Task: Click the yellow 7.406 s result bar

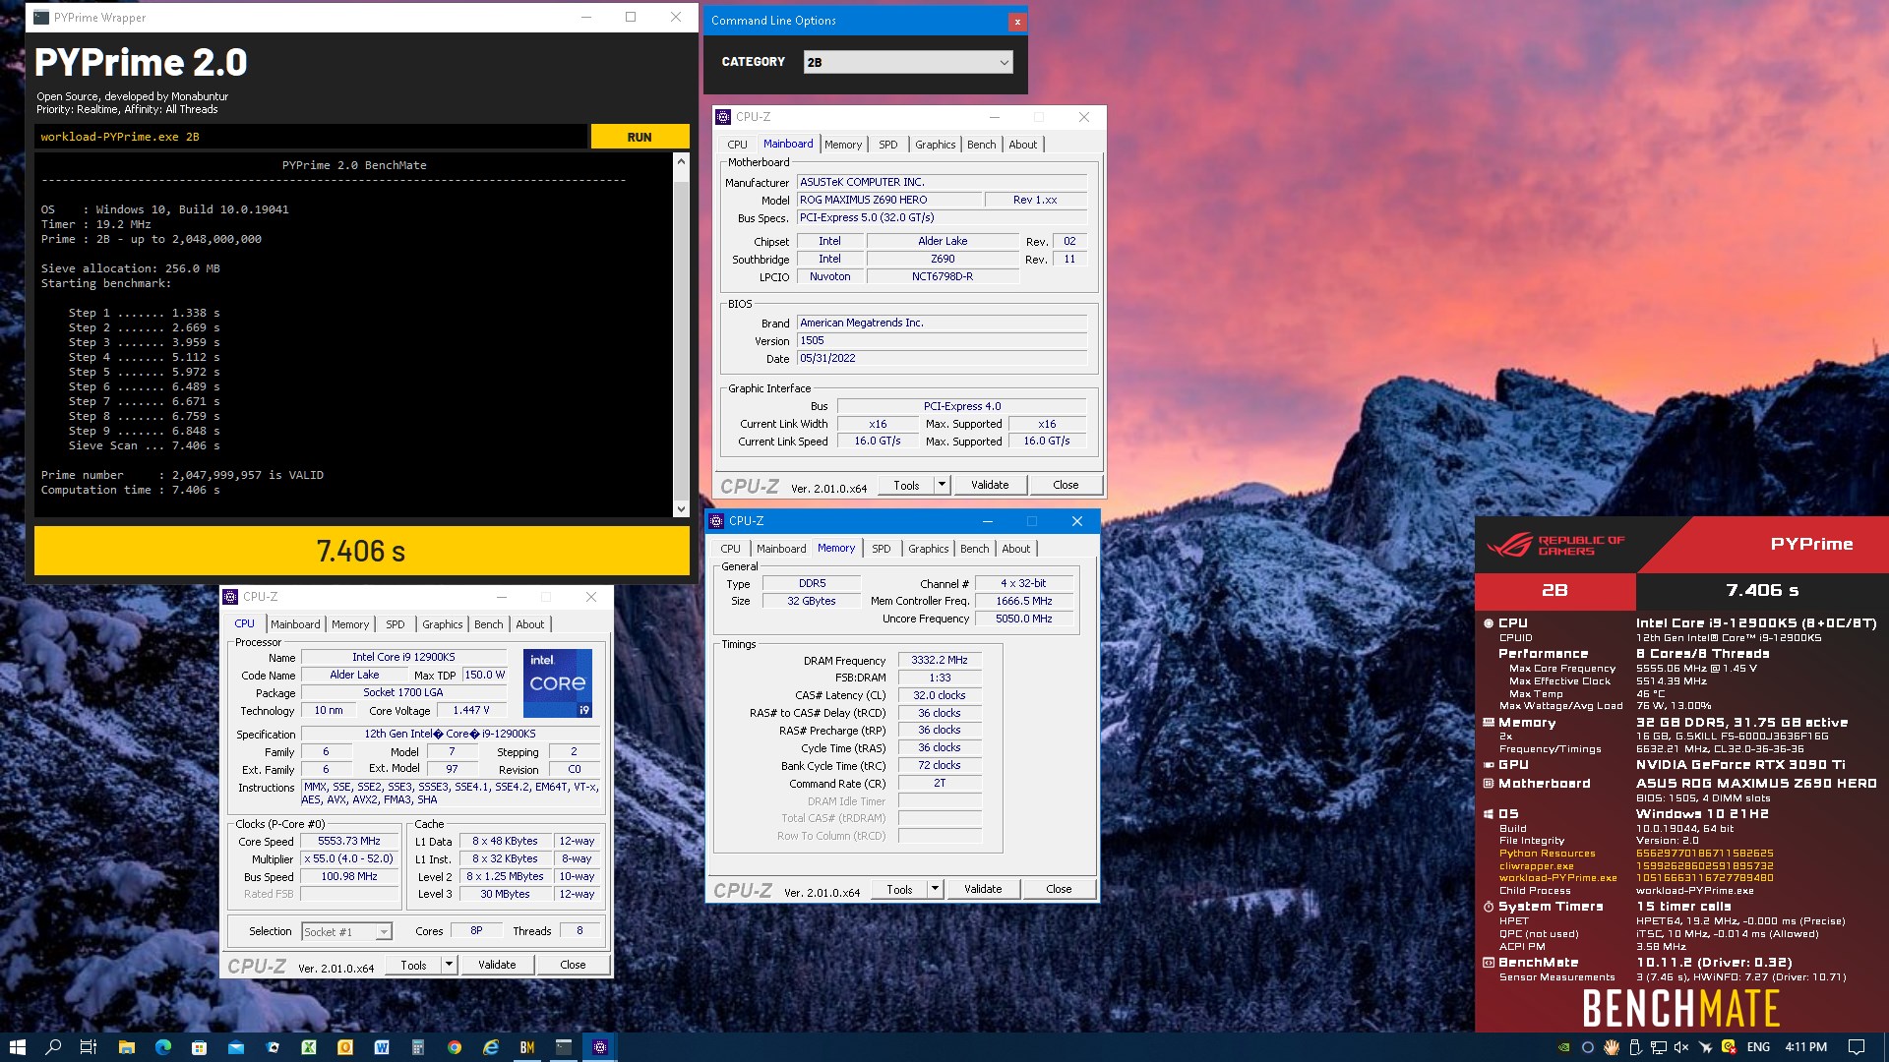Action: tap(361, 551)
